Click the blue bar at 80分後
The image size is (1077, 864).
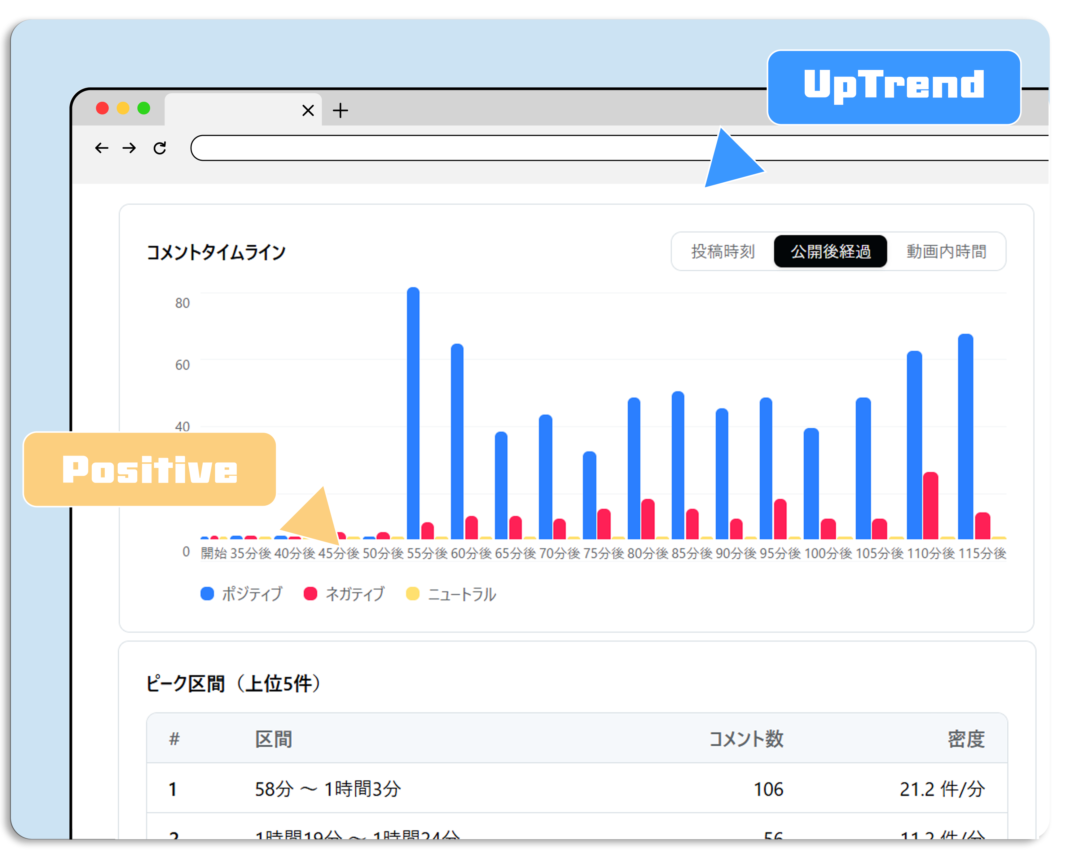(634, 468)
